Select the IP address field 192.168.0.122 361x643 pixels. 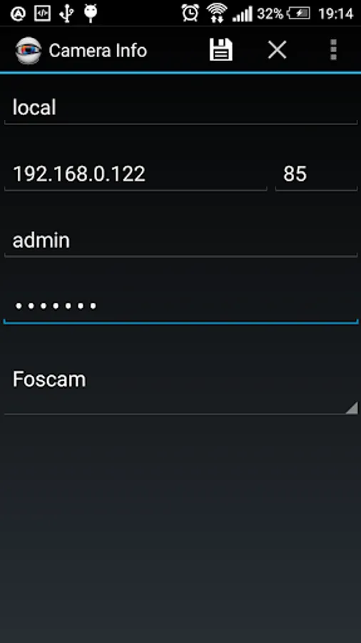point(136,174)
